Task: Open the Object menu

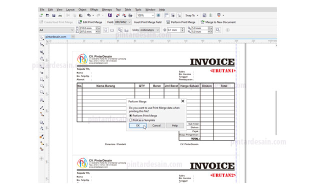Action: pos(82,9)
